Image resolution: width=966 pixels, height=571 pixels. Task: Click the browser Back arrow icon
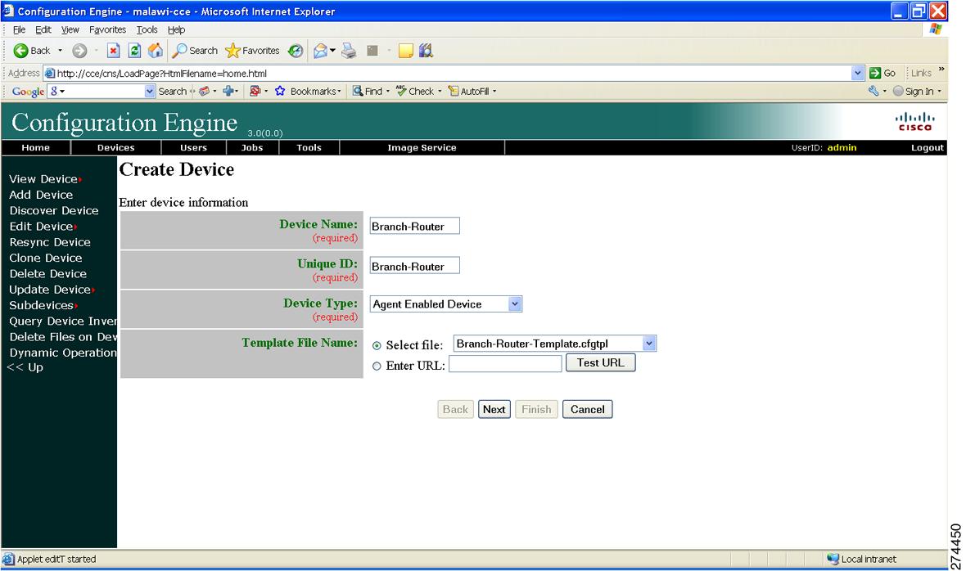click(x=21, y=51)
